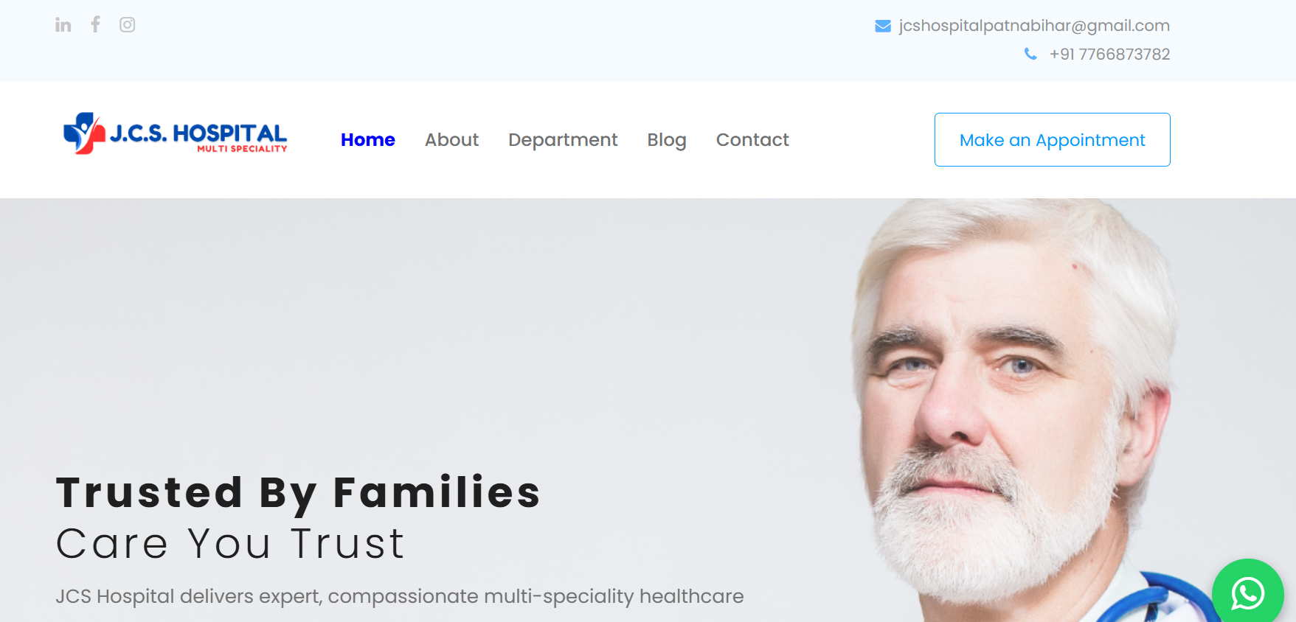Select the Home menu item
This screenshot has width=1296, height=622.
[368, 140]
